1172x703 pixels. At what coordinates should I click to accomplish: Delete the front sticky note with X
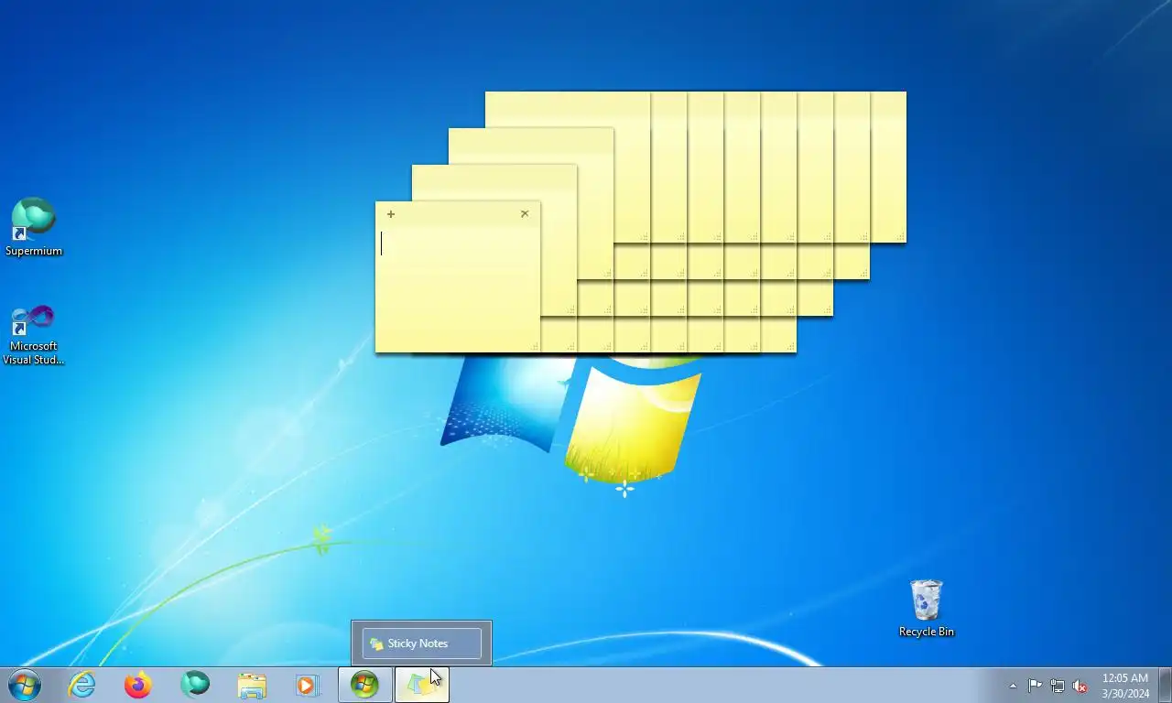click(x=525, y=214)
